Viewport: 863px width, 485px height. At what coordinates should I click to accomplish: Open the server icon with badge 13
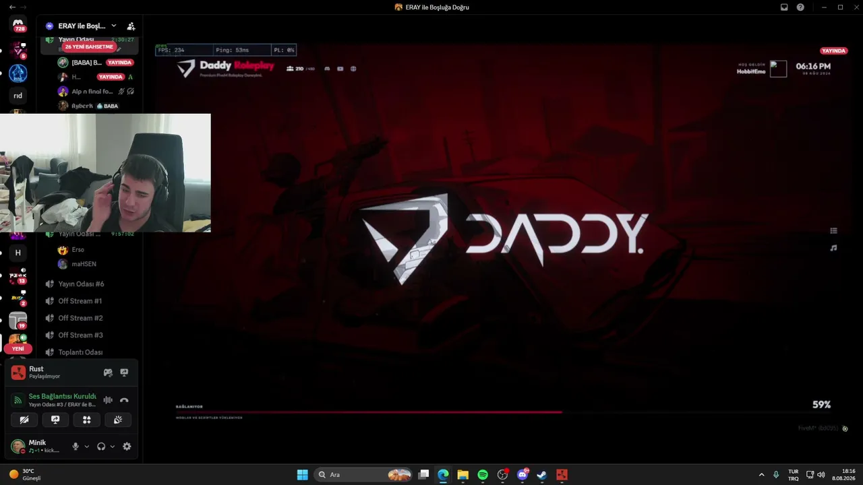tap(18, 276)
